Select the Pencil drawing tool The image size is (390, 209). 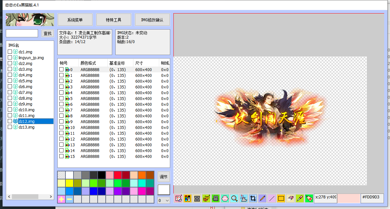[x=262, y=198]
